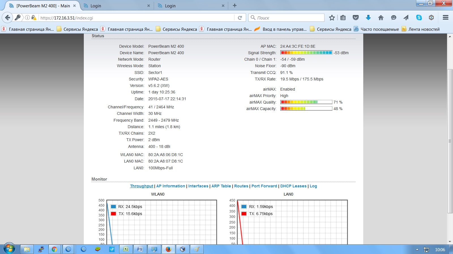Screen dimensions: 453x254
Task: Click WLAN0 MAC value 80:2A:A8:06:D8:1C
Action: point(166,155)
